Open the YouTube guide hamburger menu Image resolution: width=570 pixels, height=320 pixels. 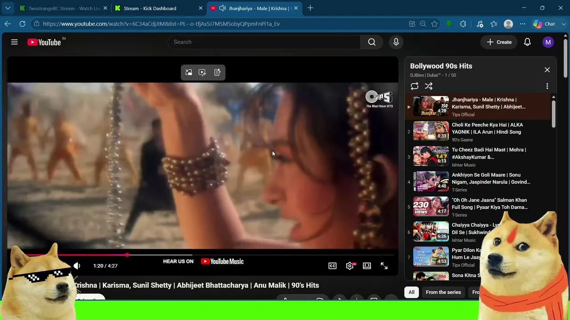14,42
